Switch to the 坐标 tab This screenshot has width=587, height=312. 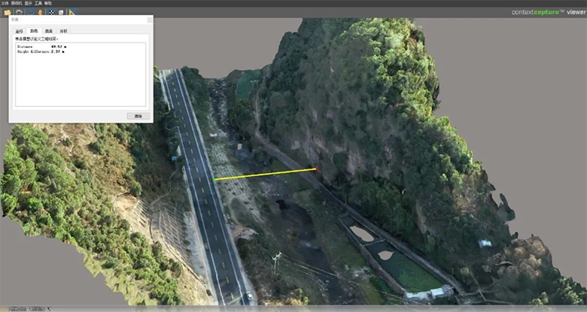(20, 31)
